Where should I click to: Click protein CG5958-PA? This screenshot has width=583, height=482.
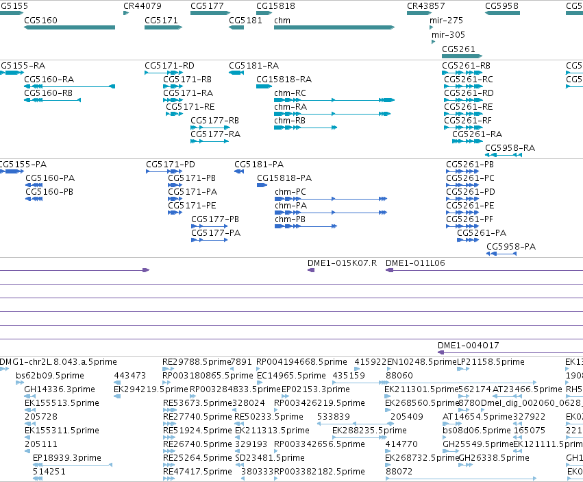[x=501, y=254]
